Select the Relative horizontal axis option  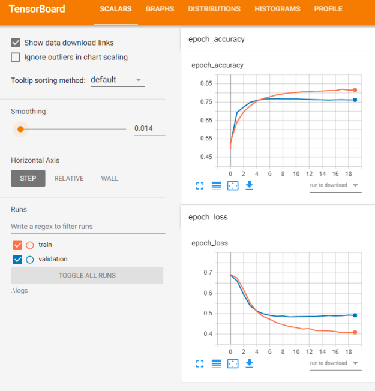[69, 178]
